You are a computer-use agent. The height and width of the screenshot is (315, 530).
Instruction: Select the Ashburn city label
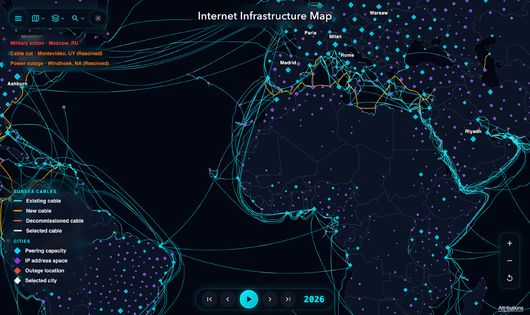17,83
